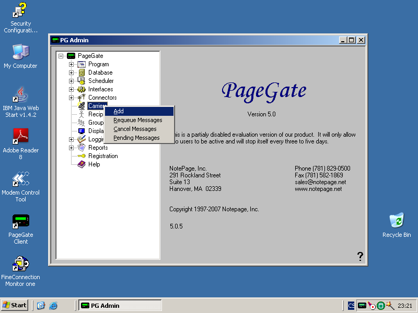Click the Scheduler clock icon
The image size is (418, 313).
(x=82, y=81)
